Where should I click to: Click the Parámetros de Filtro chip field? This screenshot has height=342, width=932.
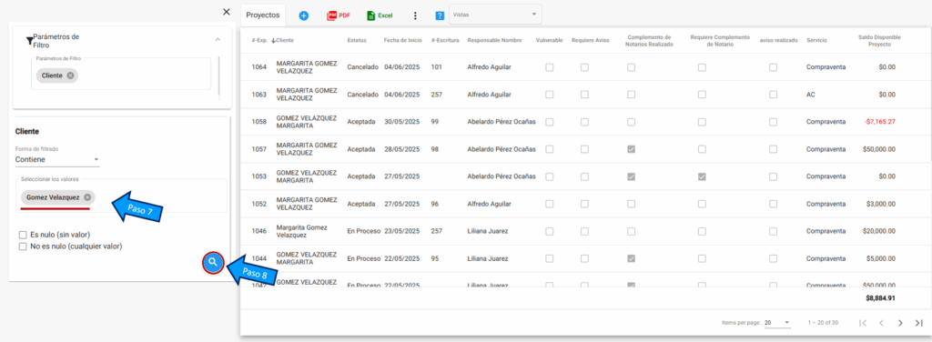121,74
